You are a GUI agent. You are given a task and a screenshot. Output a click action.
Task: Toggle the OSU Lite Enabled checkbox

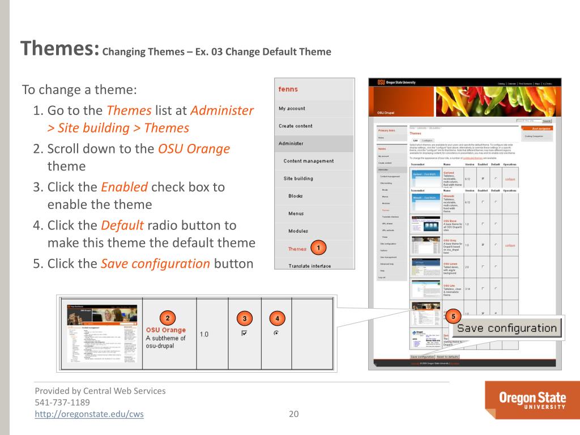(483, 288)
